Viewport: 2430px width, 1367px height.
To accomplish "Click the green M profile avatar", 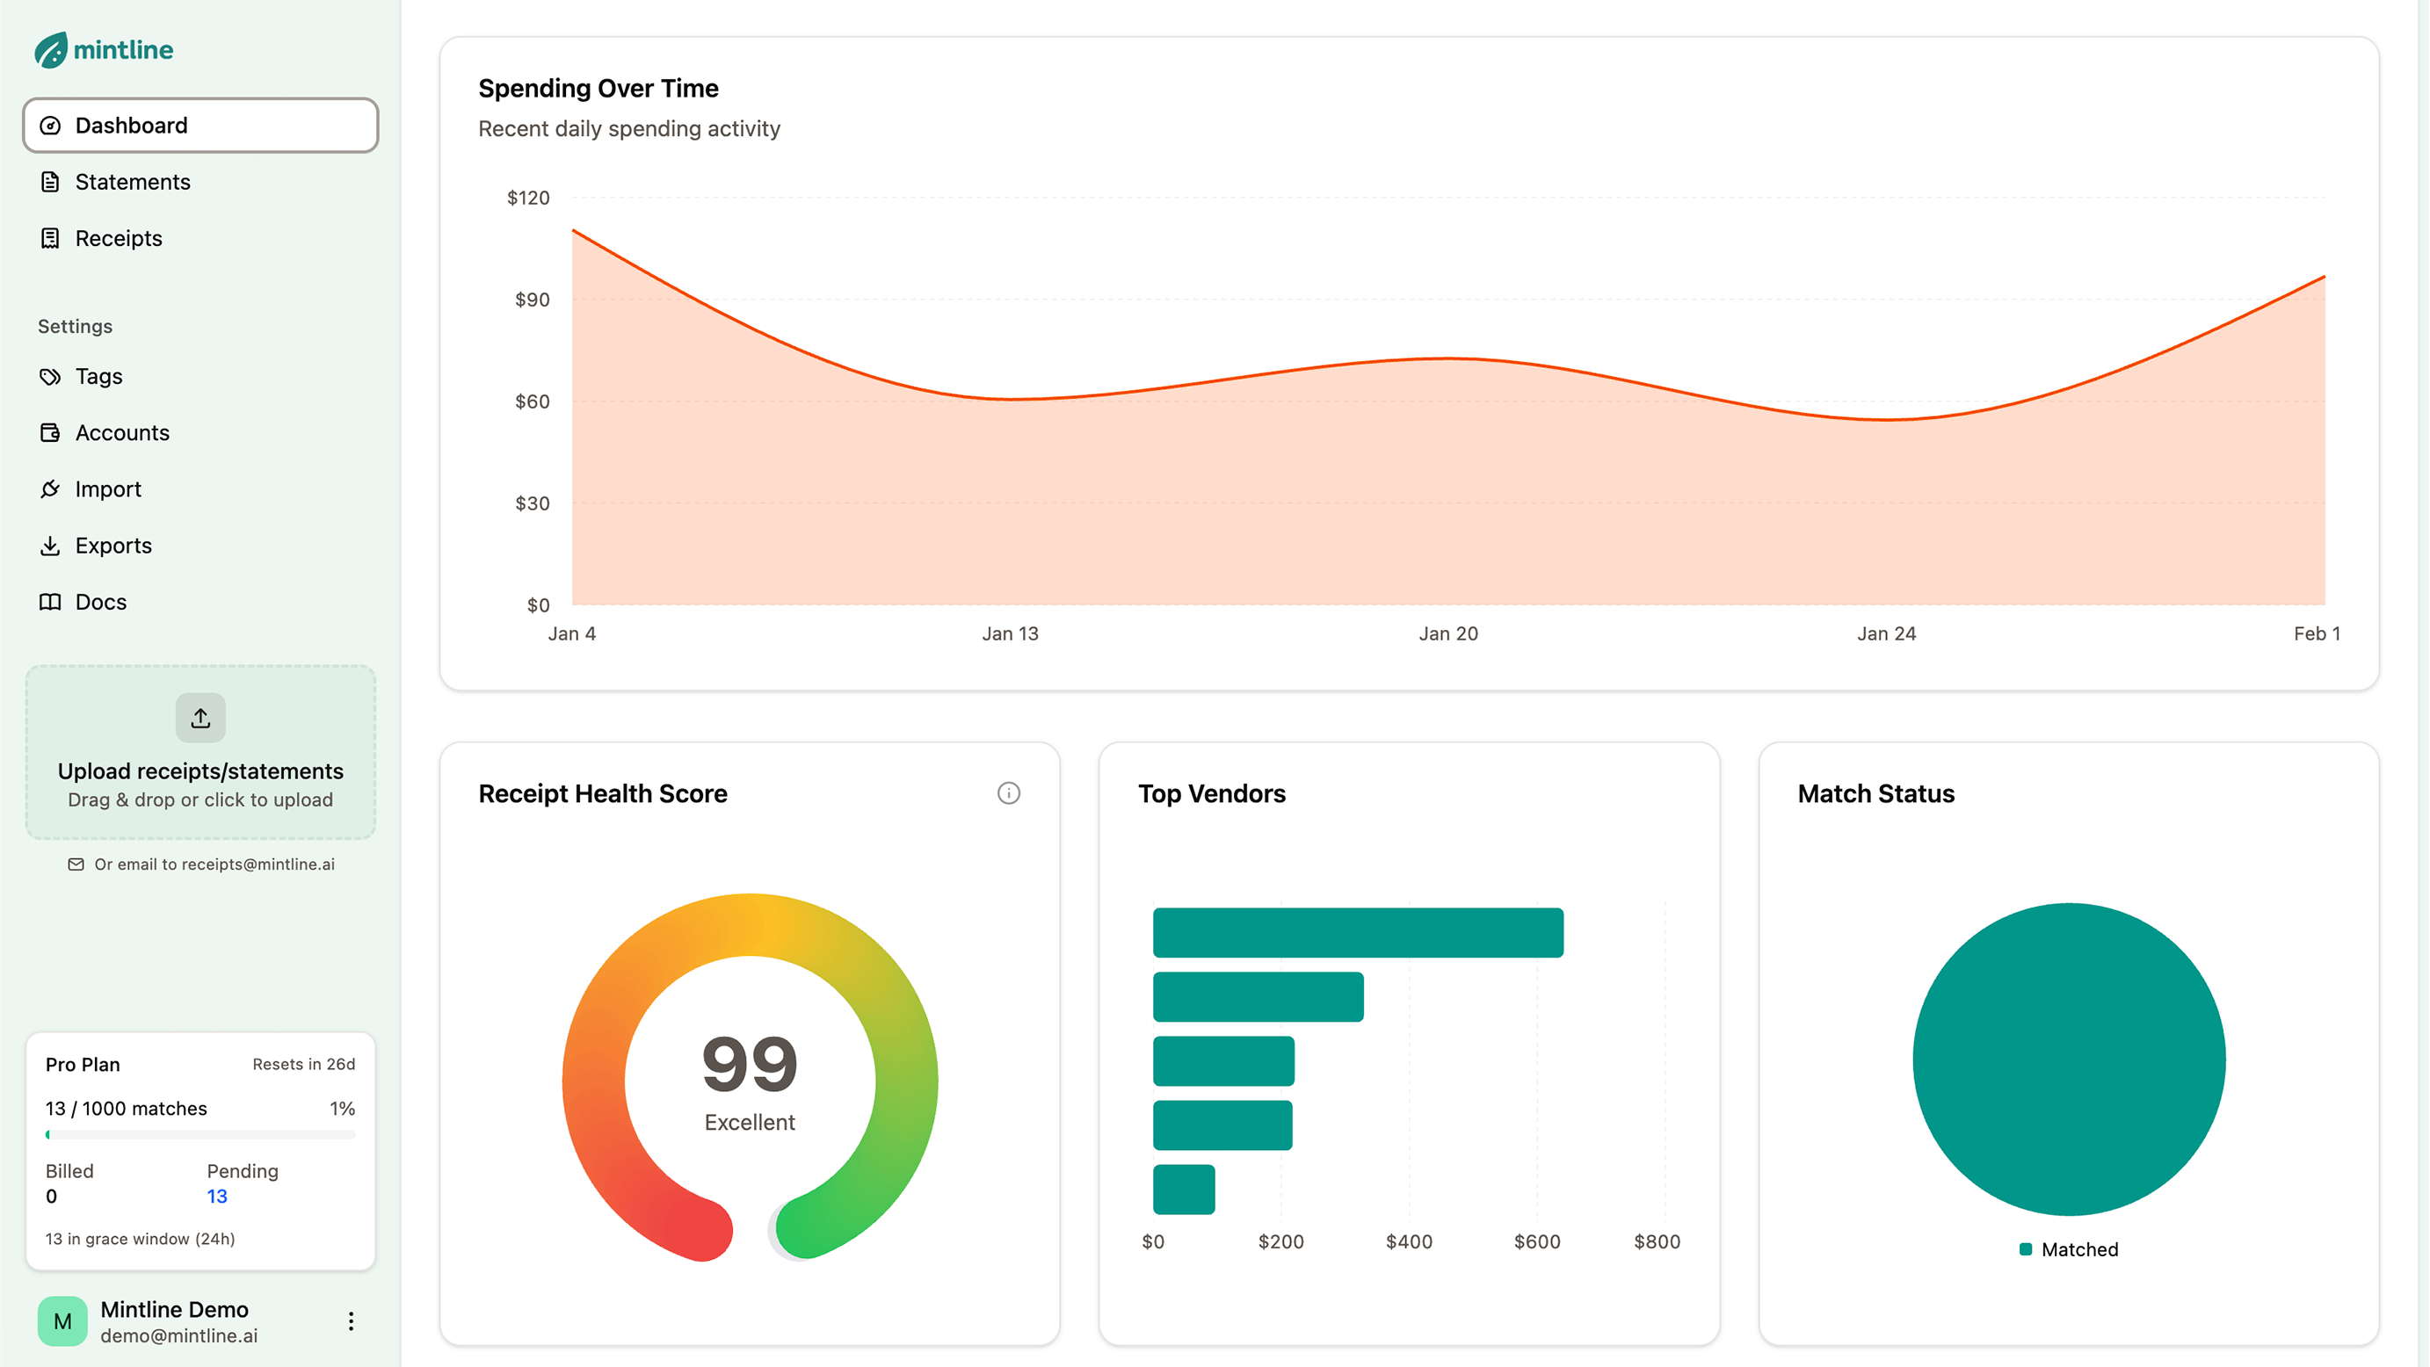I will click(x=62, y=1321).
